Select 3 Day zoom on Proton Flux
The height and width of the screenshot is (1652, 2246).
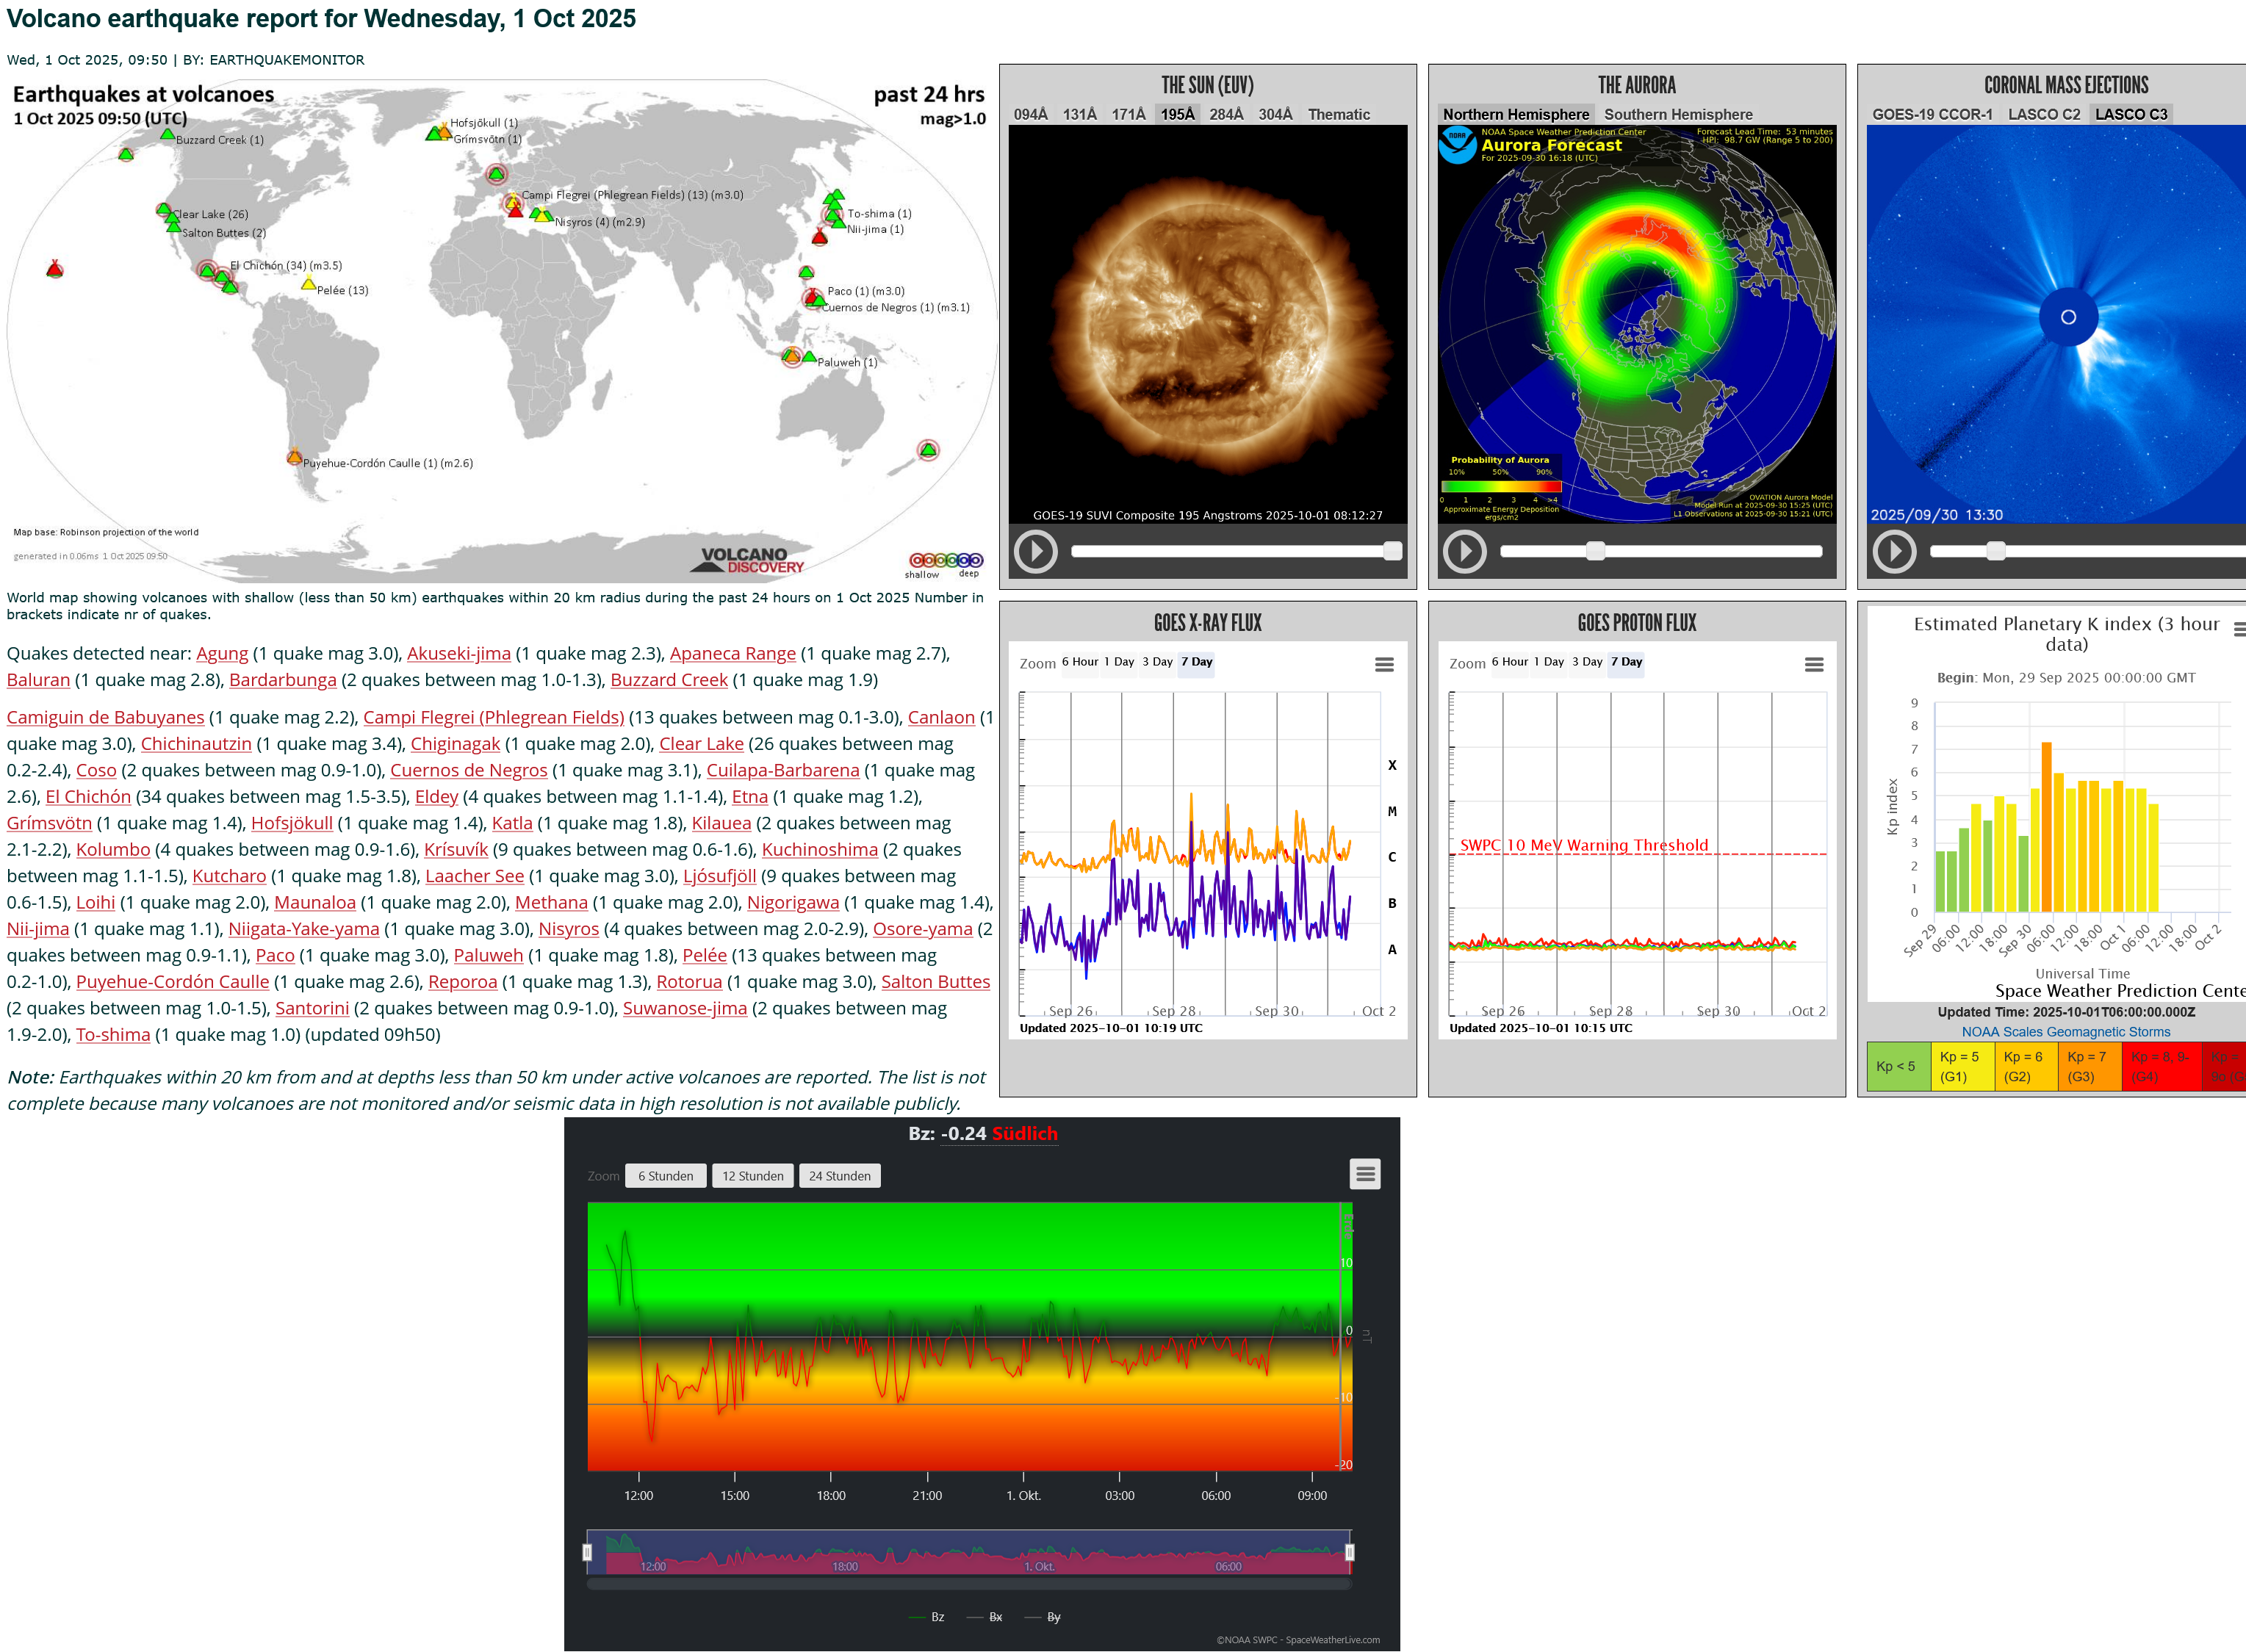1587,662
